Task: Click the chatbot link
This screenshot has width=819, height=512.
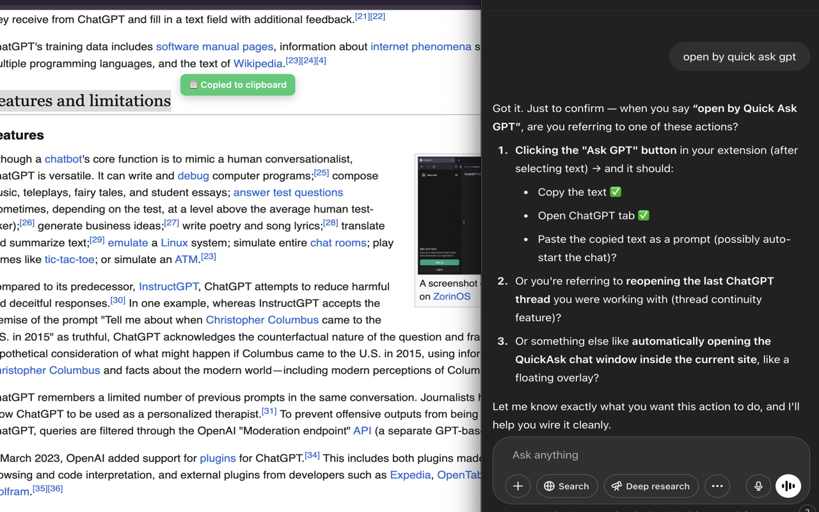Action: [63, 159]
